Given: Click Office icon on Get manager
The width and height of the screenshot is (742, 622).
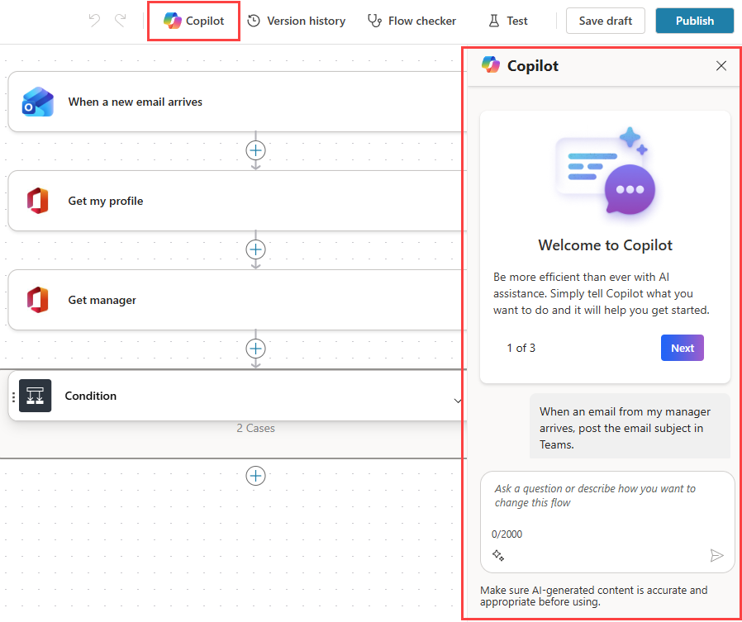Looking at the screenshot, I should [38, 300].
